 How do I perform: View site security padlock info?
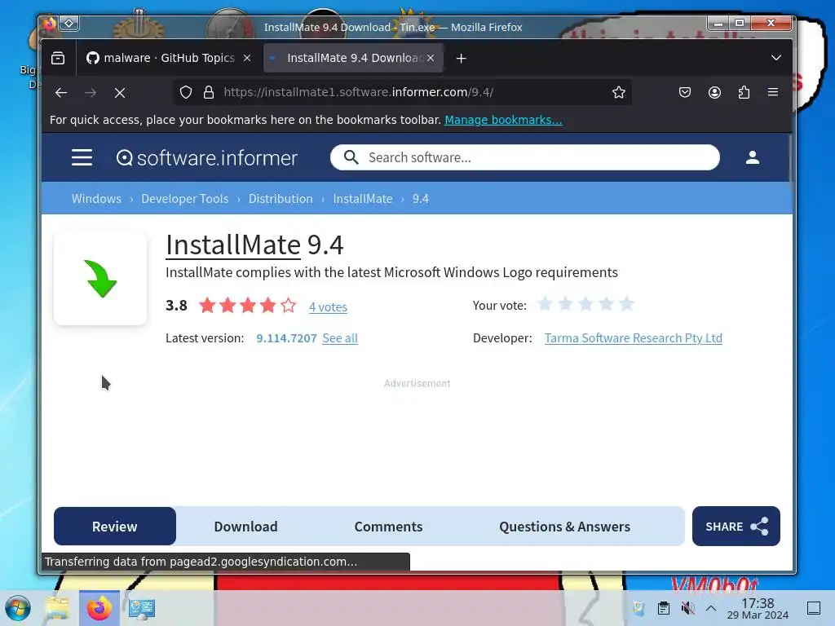(209, 92)
